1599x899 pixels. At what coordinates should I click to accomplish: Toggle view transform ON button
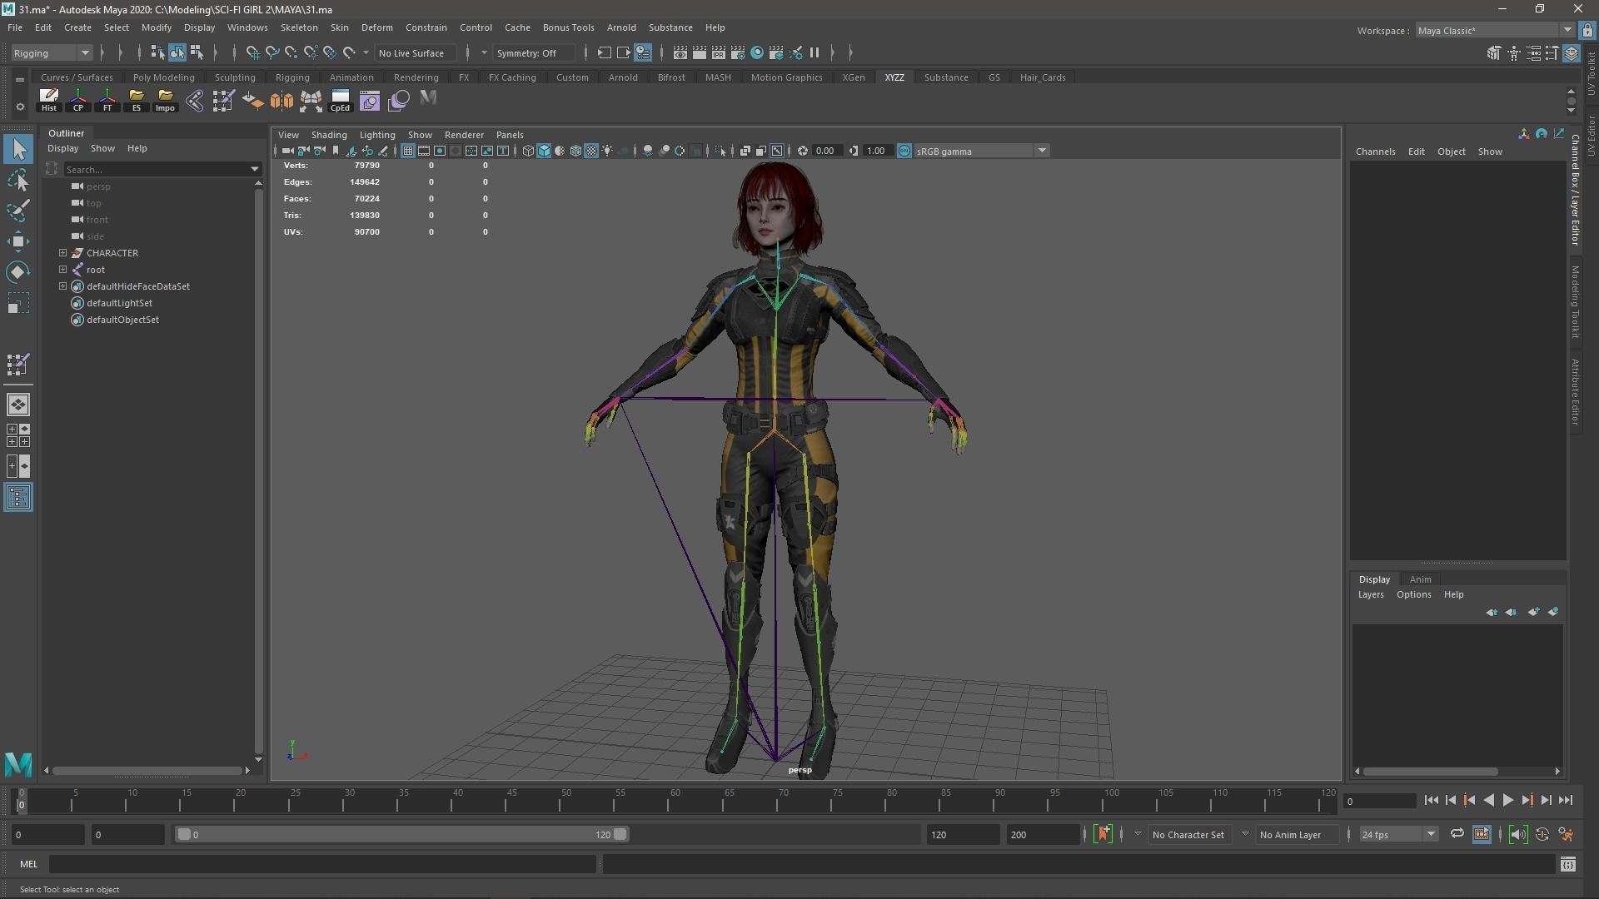coord(904,151)
